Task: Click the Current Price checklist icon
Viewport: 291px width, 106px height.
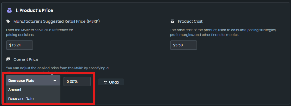Action: point(8,59)
